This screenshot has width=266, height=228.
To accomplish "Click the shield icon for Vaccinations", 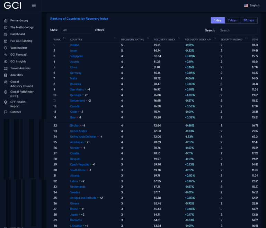I will tap(6, 48).
